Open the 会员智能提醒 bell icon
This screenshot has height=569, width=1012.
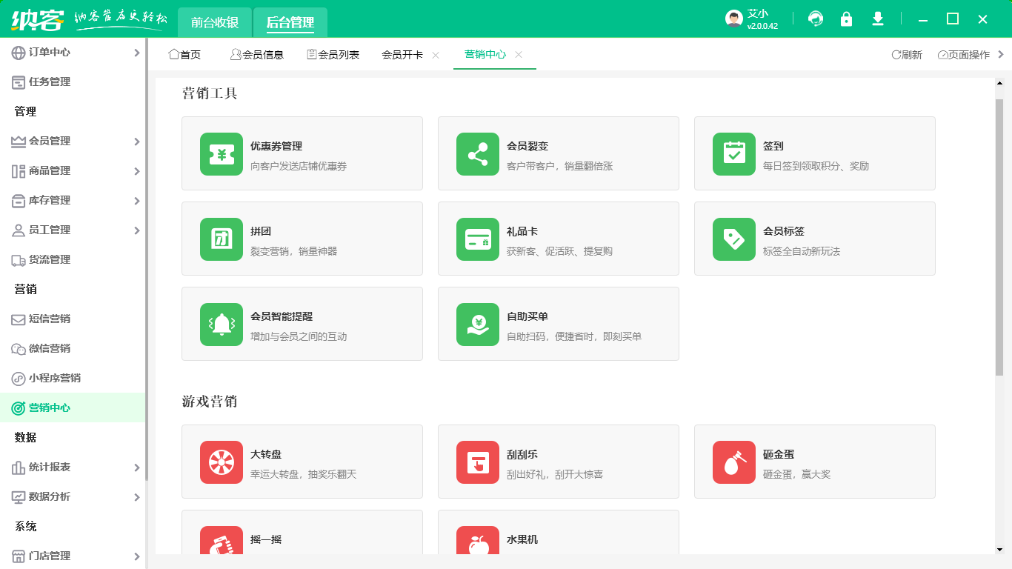[x=221, y=324]
